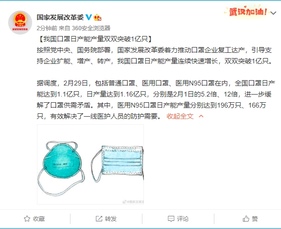Click the crown membership level badge
Viewport: 281px width, 229px height.
[97, 17]
